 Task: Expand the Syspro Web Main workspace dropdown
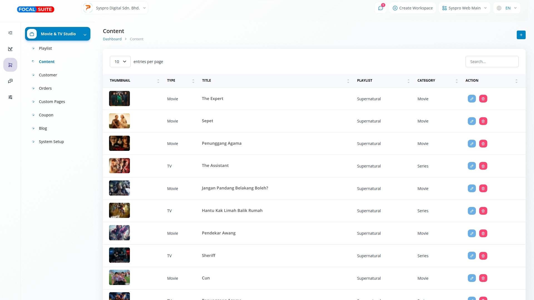464,8
